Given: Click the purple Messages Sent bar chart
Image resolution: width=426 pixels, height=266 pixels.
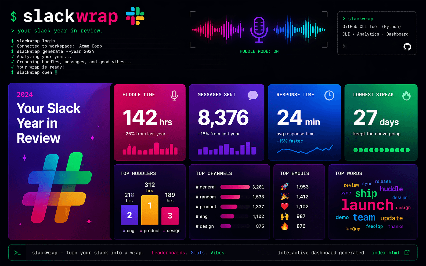Looking at the screenshot, I should [227, 148].
